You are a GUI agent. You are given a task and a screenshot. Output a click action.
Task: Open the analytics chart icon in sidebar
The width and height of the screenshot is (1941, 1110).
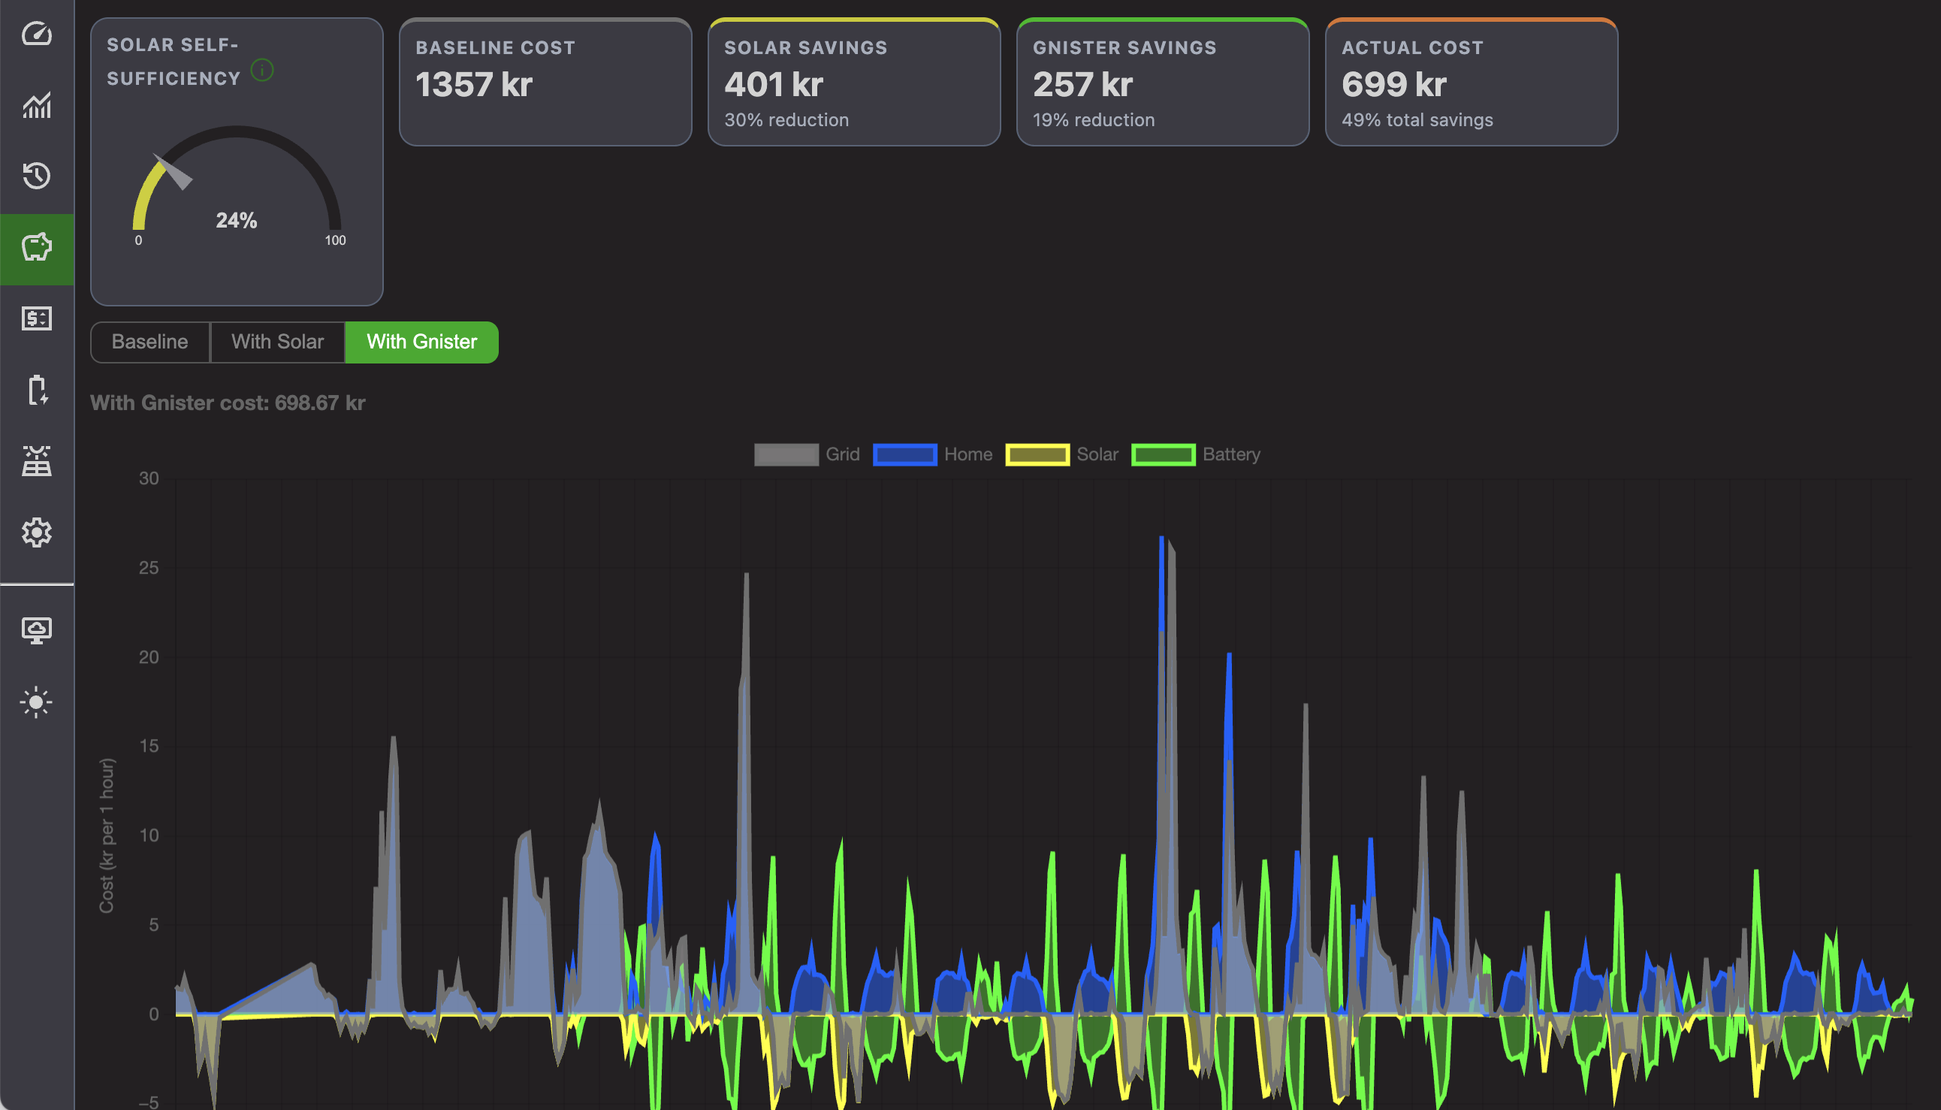[37, 105]
